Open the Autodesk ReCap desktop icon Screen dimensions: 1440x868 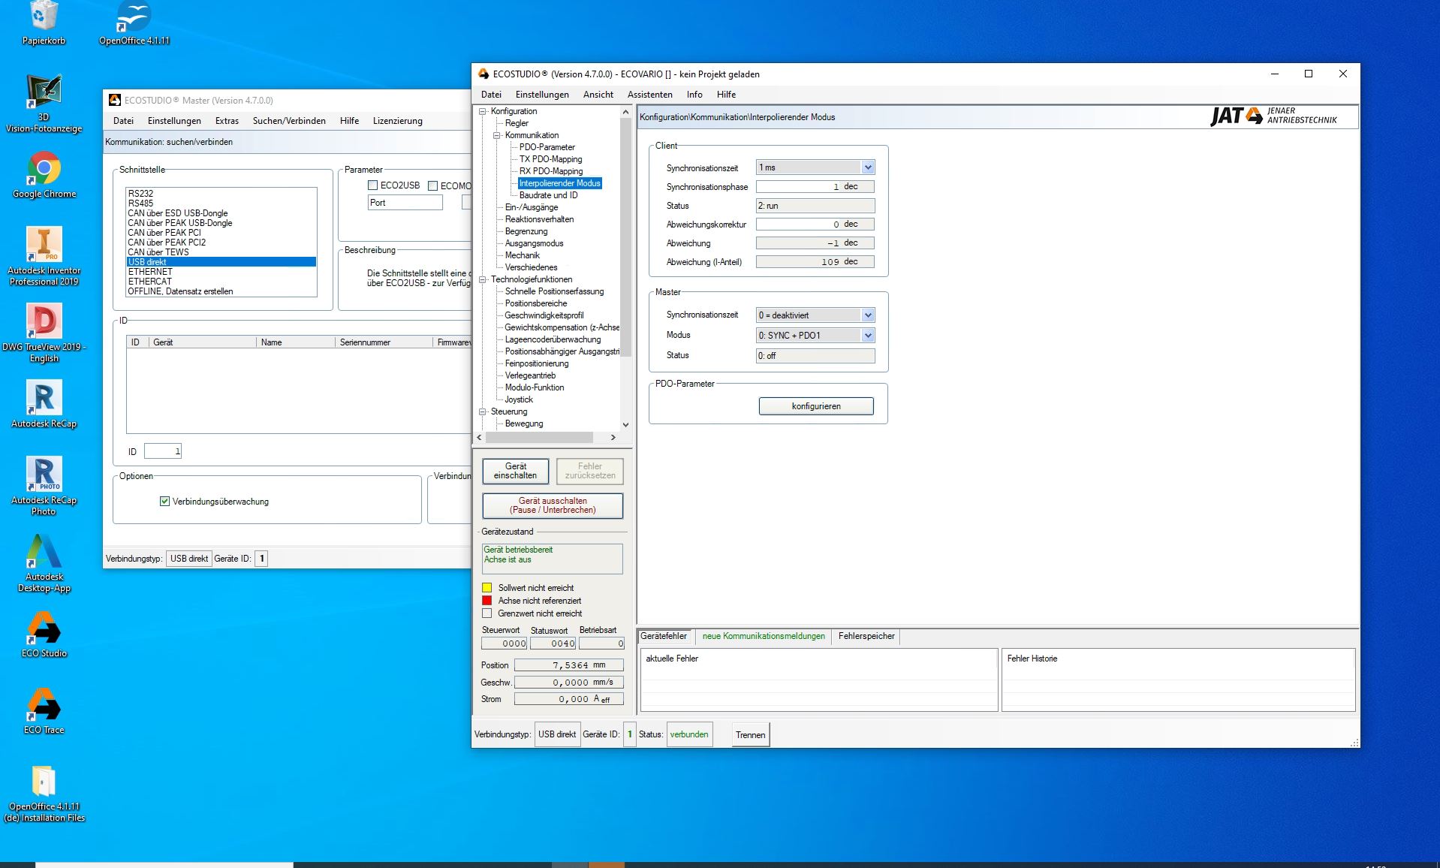tap(44, 404)
